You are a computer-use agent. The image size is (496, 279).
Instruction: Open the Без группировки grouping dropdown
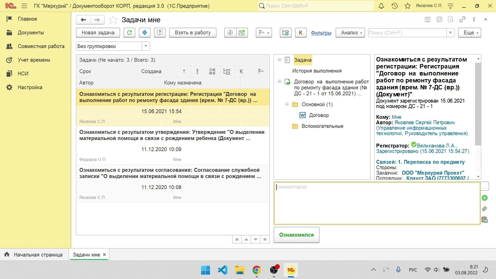[x=146, y=46]
